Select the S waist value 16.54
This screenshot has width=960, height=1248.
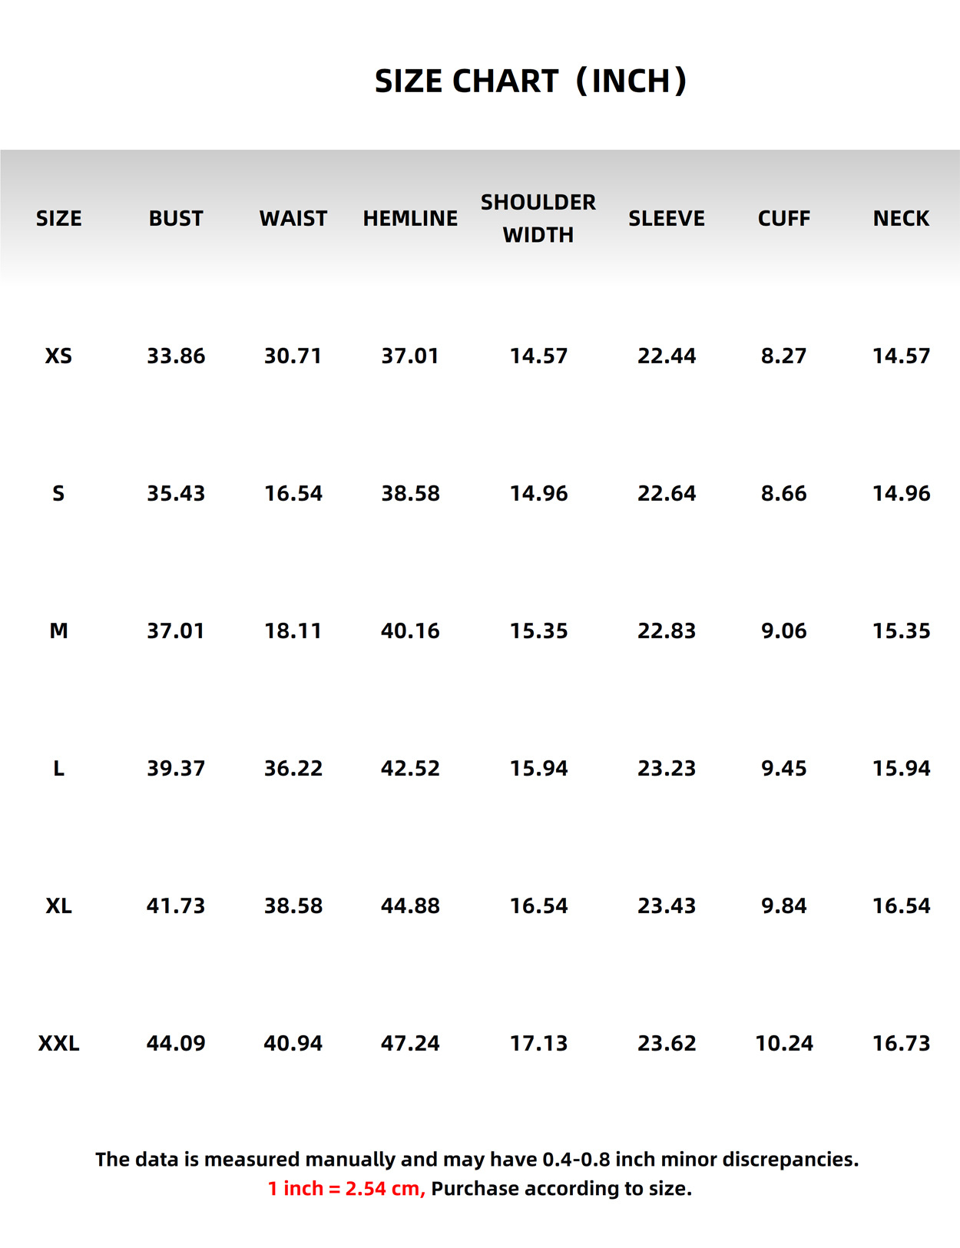(x=293, y=494)
